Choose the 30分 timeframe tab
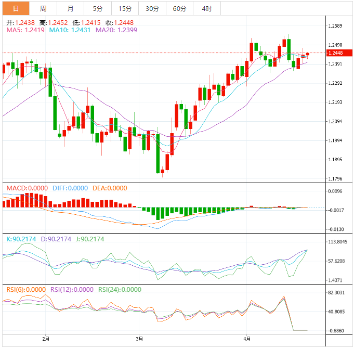The image size is (354, 349). (x=152, y=8)
